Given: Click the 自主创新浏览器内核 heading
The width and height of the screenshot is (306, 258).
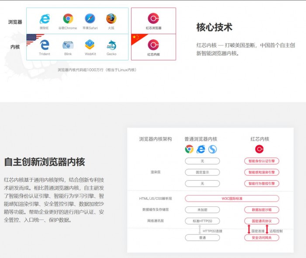Looking at the screenshot, I should 45,162.
